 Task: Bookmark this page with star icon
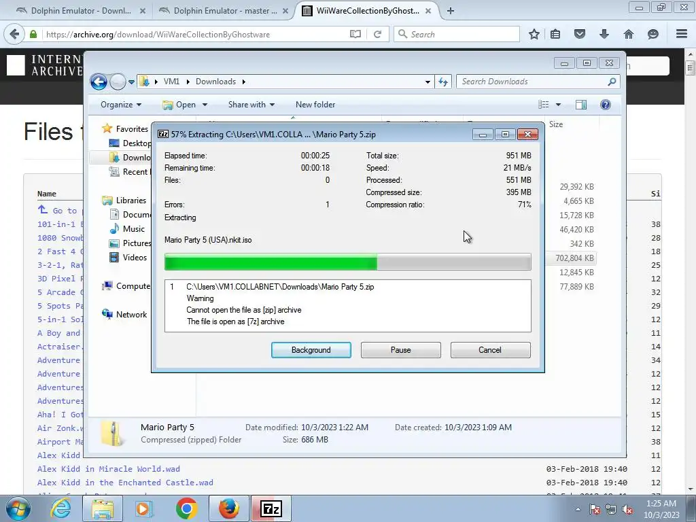pyautogui.click(x=534, y=34)
